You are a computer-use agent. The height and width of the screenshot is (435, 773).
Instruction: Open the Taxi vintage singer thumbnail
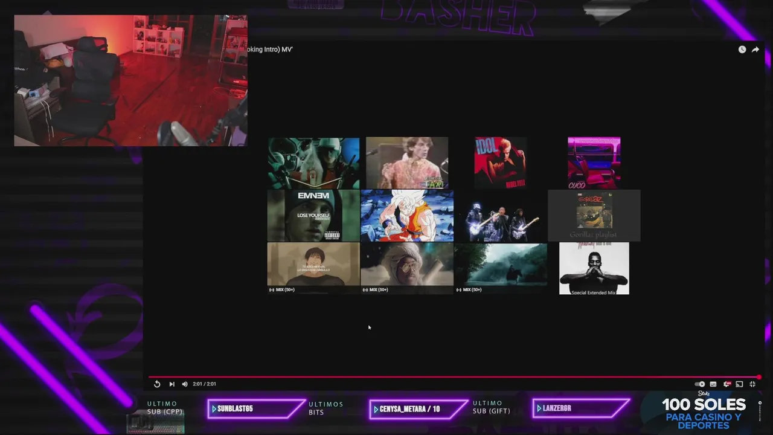[x=407, y=163]
